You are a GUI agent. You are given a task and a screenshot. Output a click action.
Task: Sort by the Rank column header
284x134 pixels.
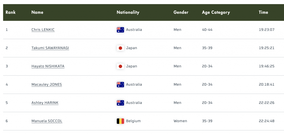click(11, 12)
